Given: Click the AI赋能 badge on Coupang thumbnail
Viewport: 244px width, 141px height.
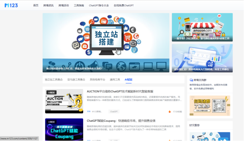Looking at the screenshot, I should (x=51, y=122).
